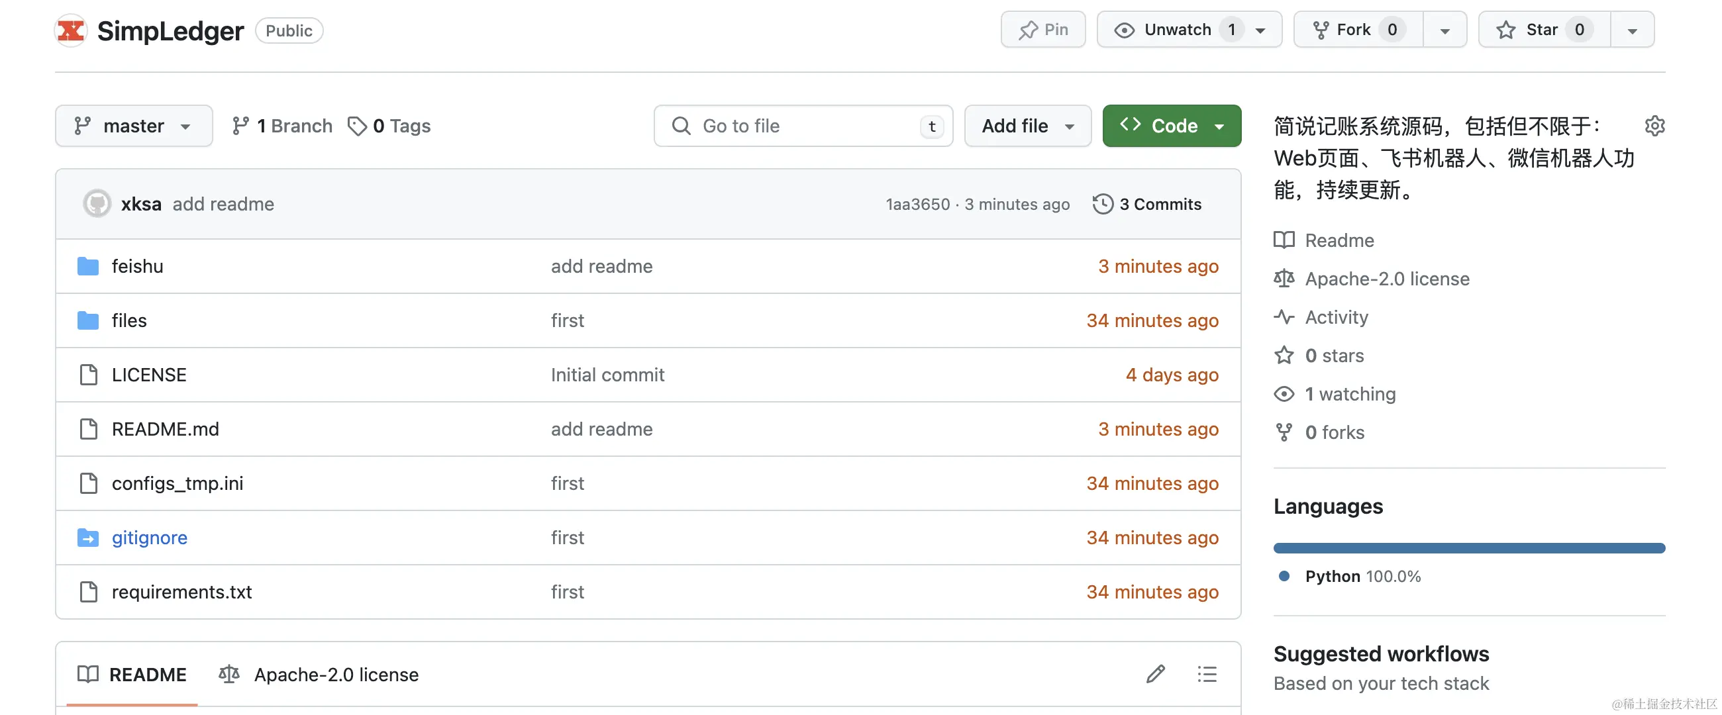Click the tag icon for Tags

(357, 126)
